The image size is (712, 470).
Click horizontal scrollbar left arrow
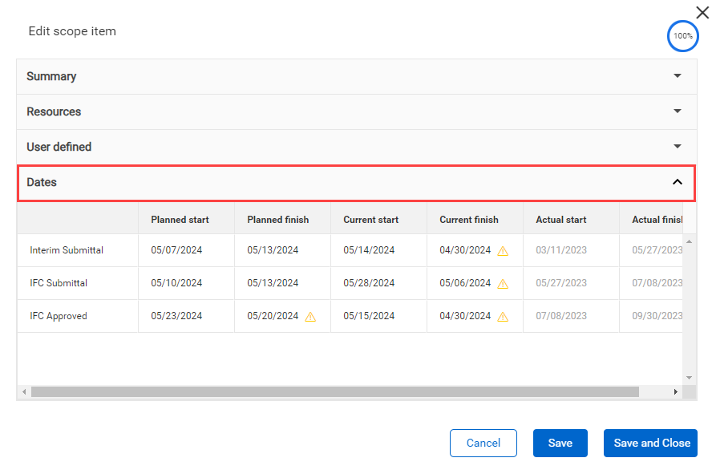click(24, 391)
